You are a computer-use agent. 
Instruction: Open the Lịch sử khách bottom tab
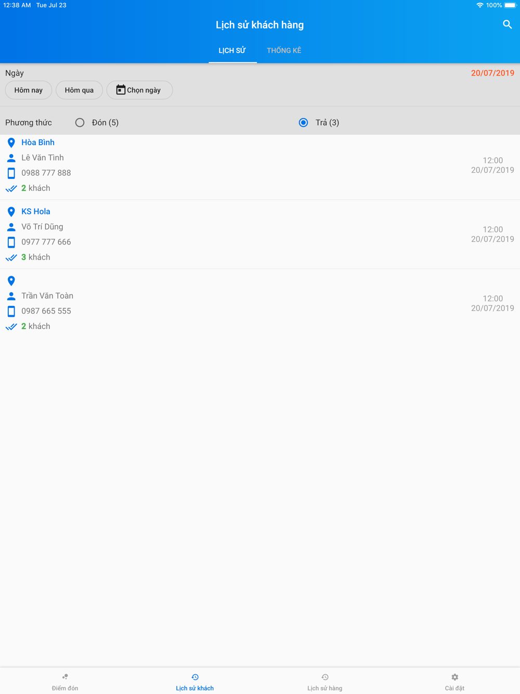click(195, 682)
